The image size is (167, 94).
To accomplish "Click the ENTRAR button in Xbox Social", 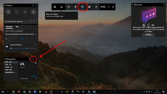I will click(148, 35).
